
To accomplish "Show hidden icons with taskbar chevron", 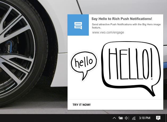I will [x=114, y=118].
